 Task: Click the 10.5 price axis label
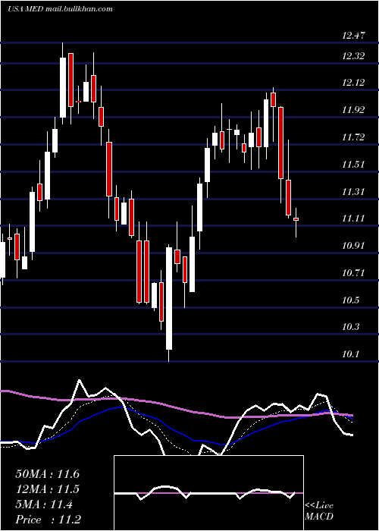click(350, 300)
